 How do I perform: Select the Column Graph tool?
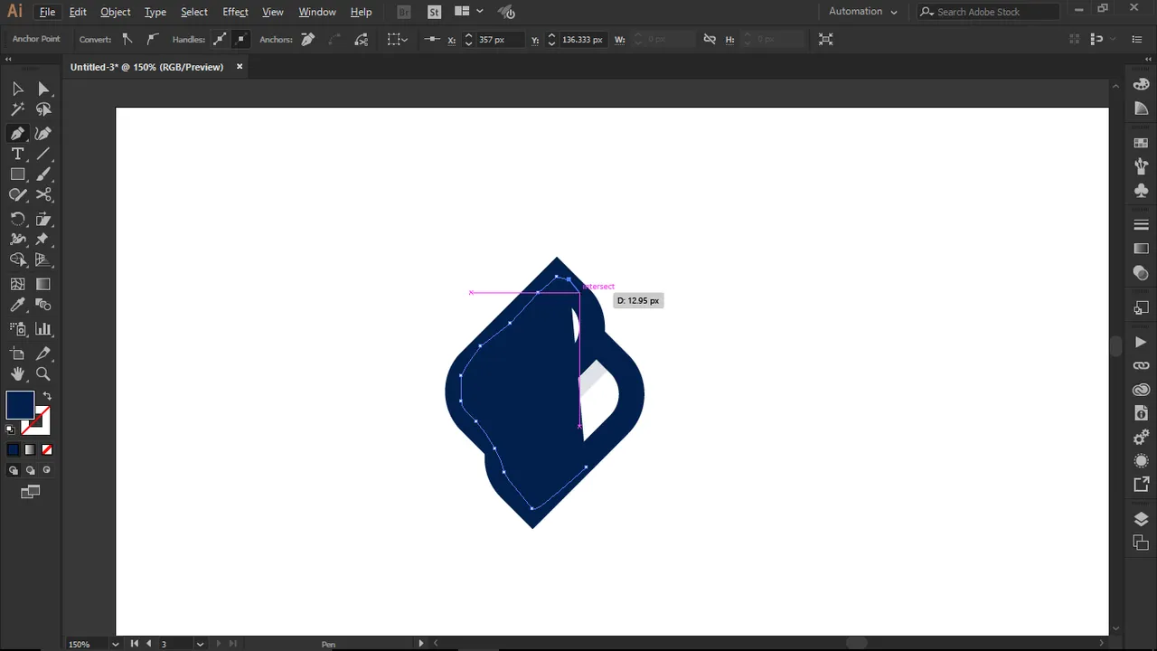(x=43, y=329)
